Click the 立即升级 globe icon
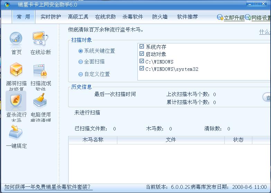This screenshot has width=271, height=193. pyautogui.click(x=220, y=17)
